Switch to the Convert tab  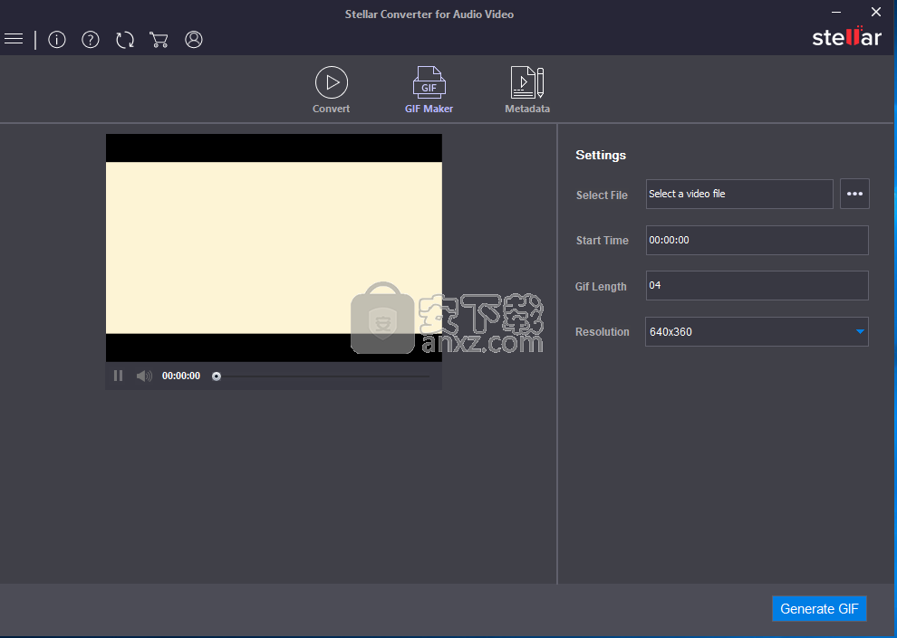332,90
